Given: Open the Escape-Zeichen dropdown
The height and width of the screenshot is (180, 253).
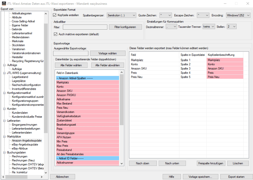Looking at the screenshot, I should pyautogui.click(x=203, y=15).
